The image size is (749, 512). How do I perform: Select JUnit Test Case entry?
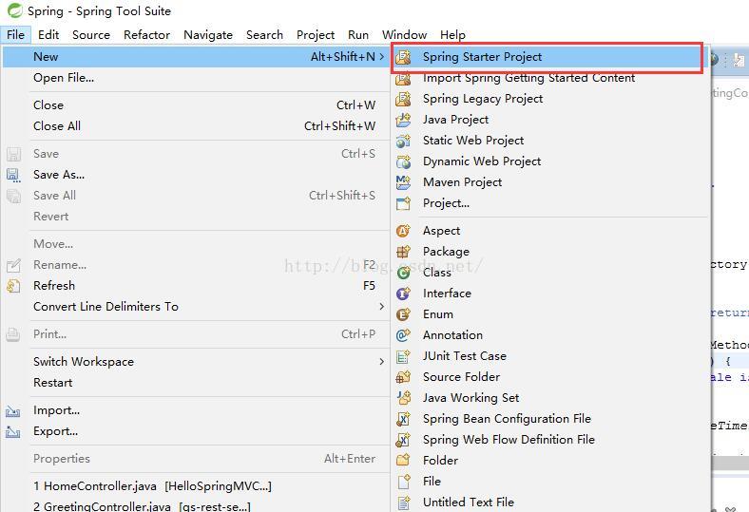click(x=550, y=356)
